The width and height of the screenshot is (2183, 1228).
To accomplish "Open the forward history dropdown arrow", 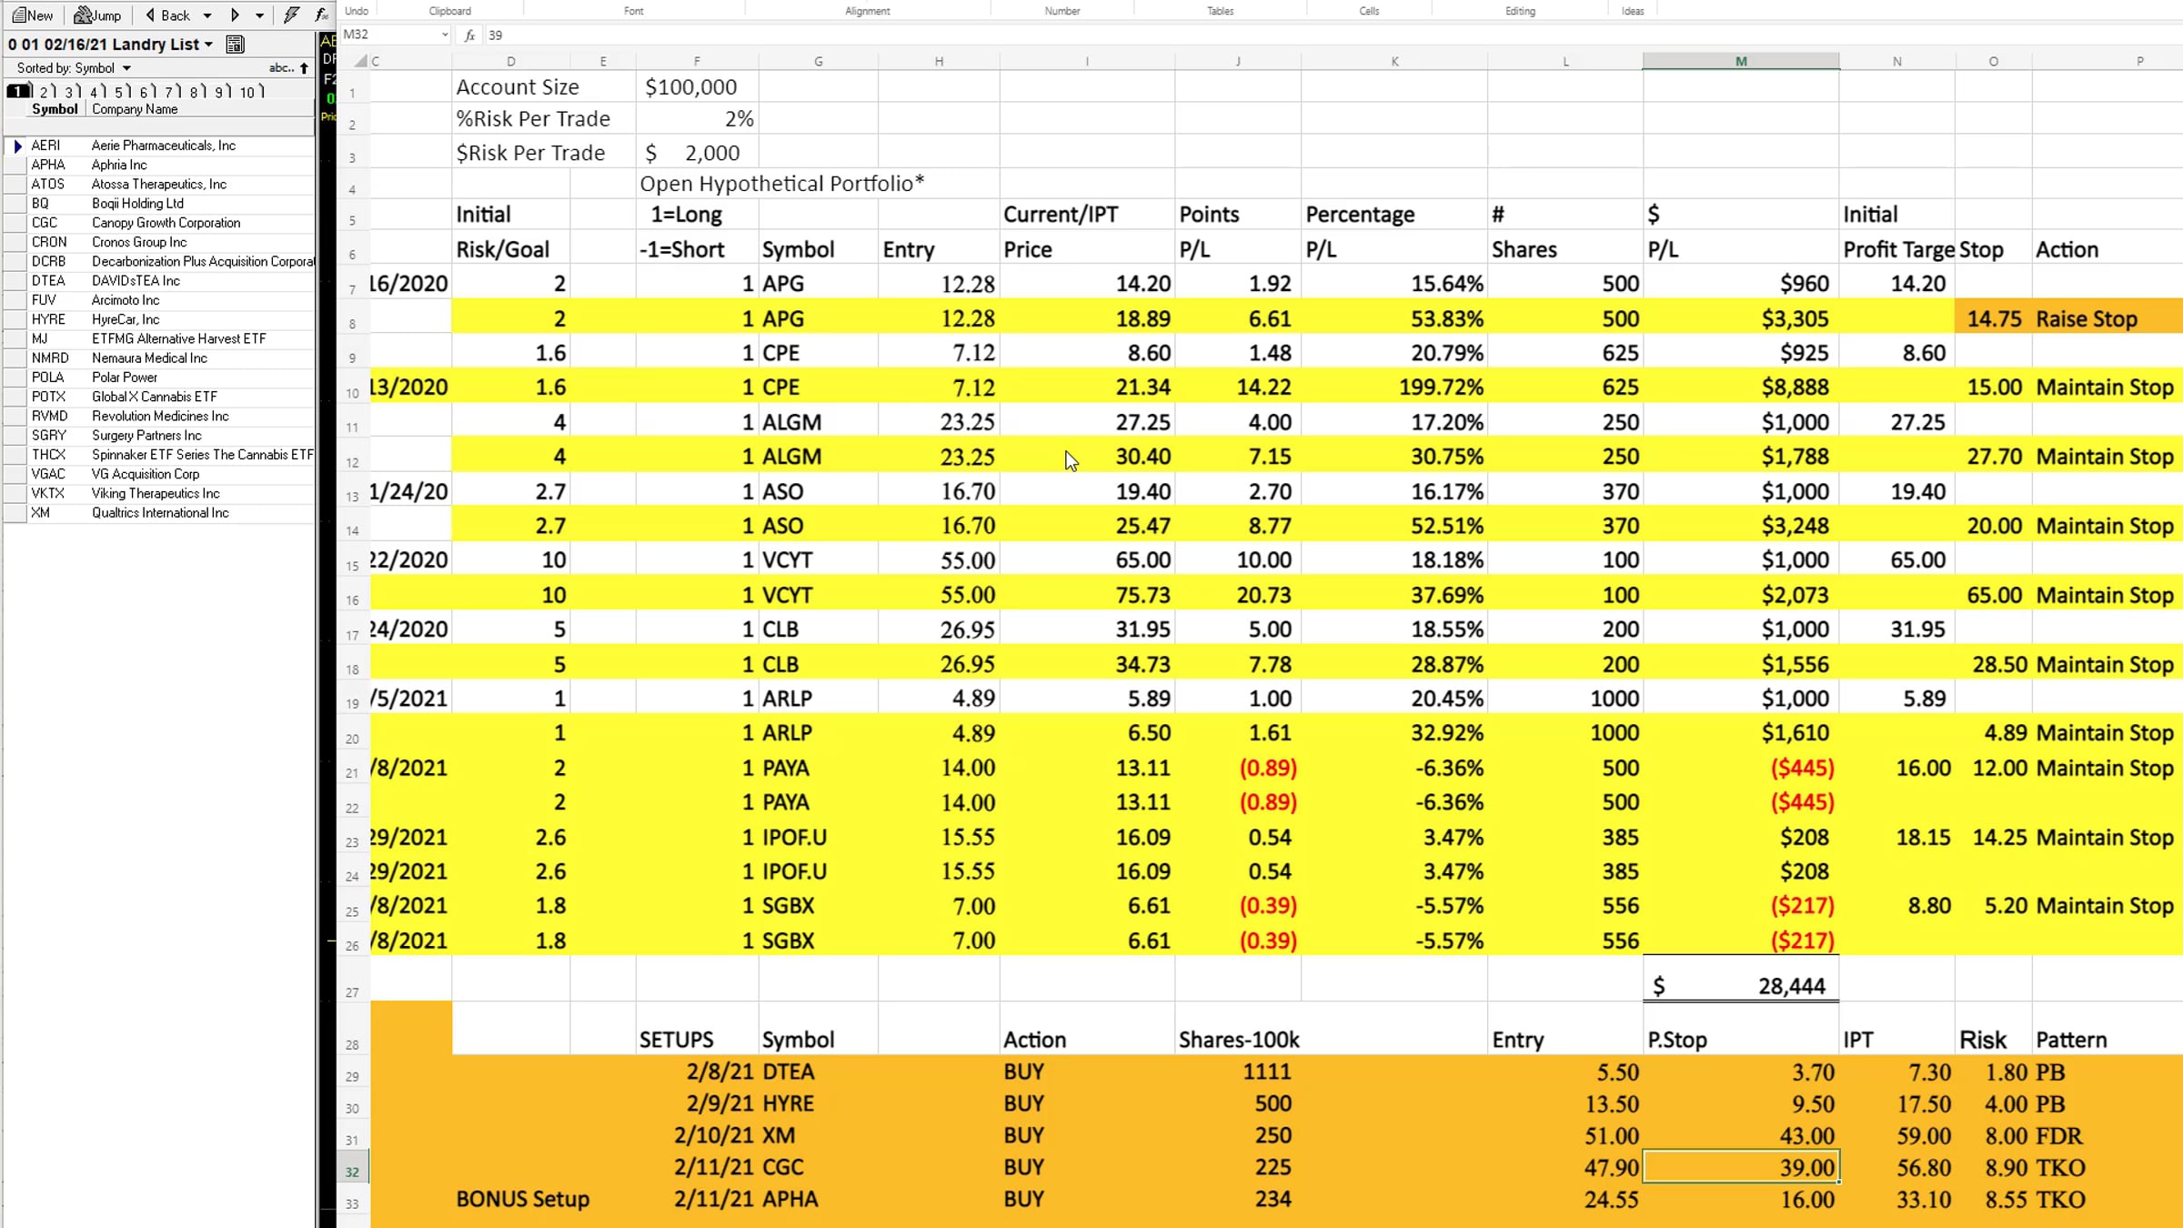I will click(x=260, y=15).
